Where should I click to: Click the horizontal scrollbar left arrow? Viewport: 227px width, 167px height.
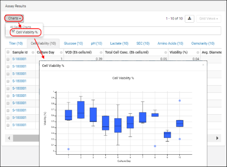coord(9,138)
